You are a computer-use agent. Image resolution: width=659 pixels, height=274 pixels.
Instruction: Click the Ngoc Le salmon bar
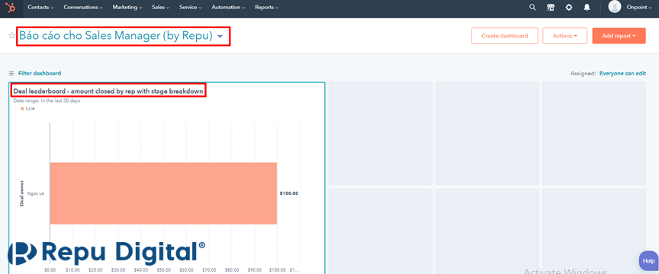[163, 193]
